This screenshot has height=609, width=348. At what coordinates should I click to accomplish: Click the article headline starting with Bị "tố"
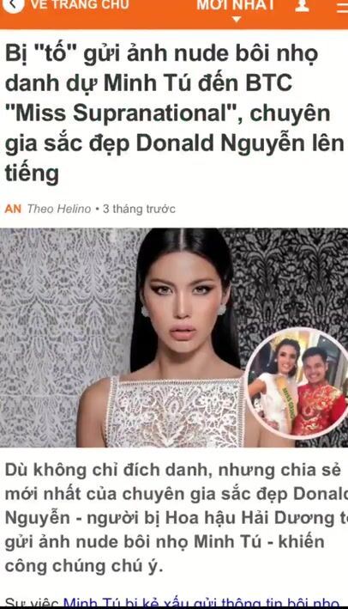tap(174, 113)
